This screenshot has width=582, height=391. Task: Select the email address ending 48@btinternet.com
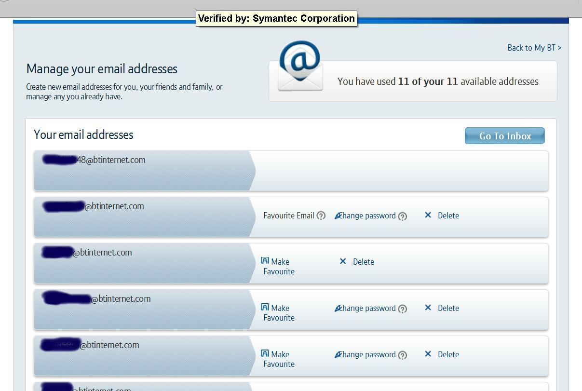point(95,160)
